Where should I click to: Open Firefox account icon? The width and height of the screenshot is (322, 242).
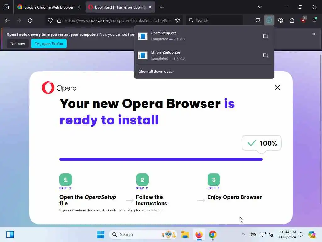[x=280, y=20]
